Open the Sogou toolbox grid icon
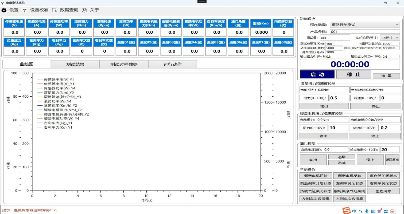 pos(386,211)
